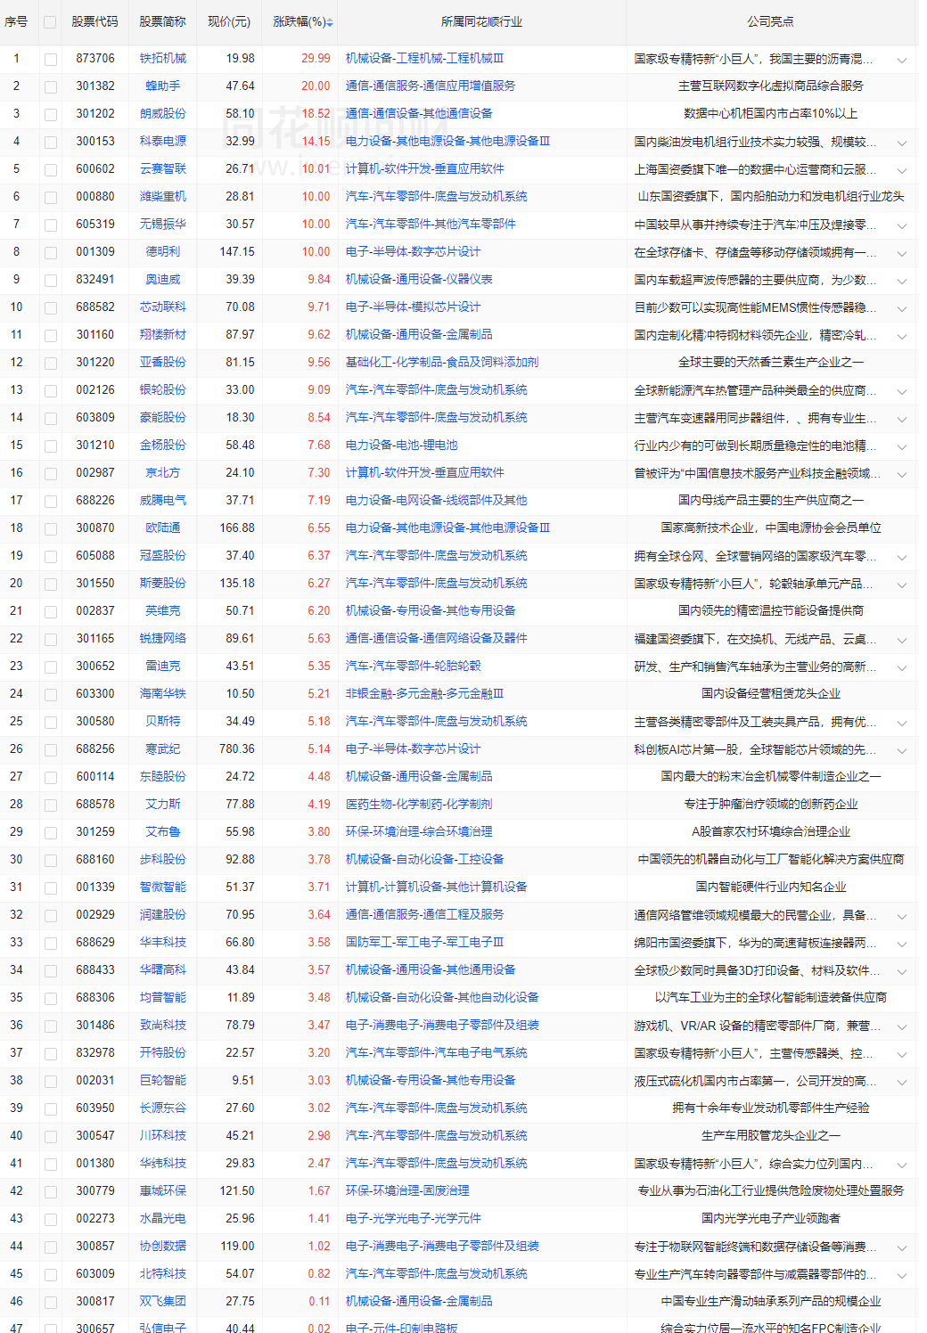Open industry link 电力设备-电池-锂电池
Viewport: 927px width, 1333px height.
[x=401, y=446]
